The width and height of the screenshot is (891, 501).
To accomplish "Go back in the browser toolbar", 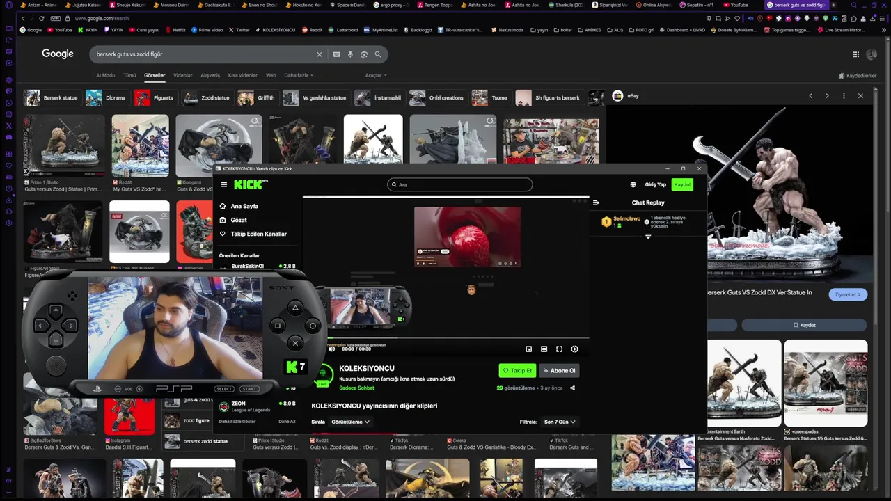I will coord(24,18).
